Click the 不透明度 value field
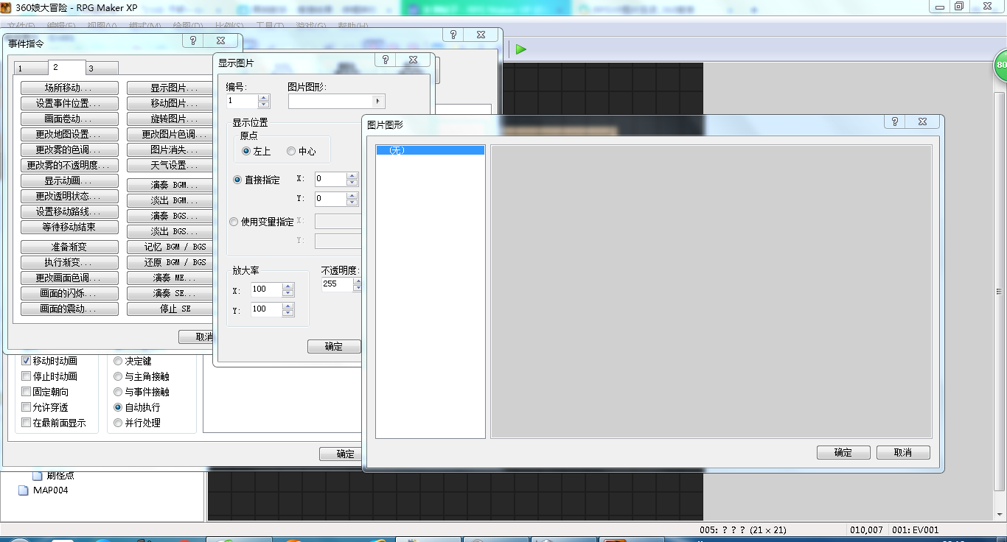 337,284
